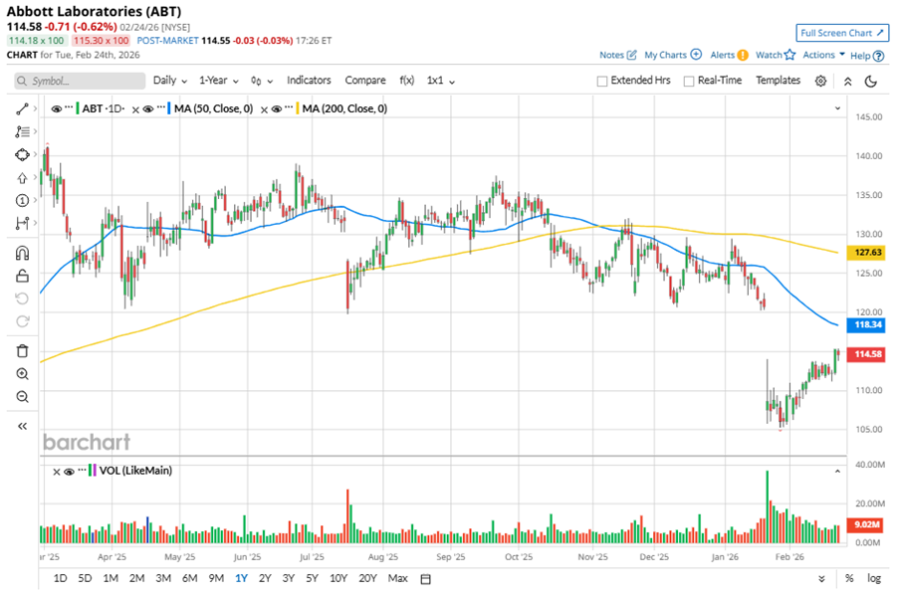The image size is (898, 599).
Task: Select the 20Y time range button
Action: click(367, 578)
